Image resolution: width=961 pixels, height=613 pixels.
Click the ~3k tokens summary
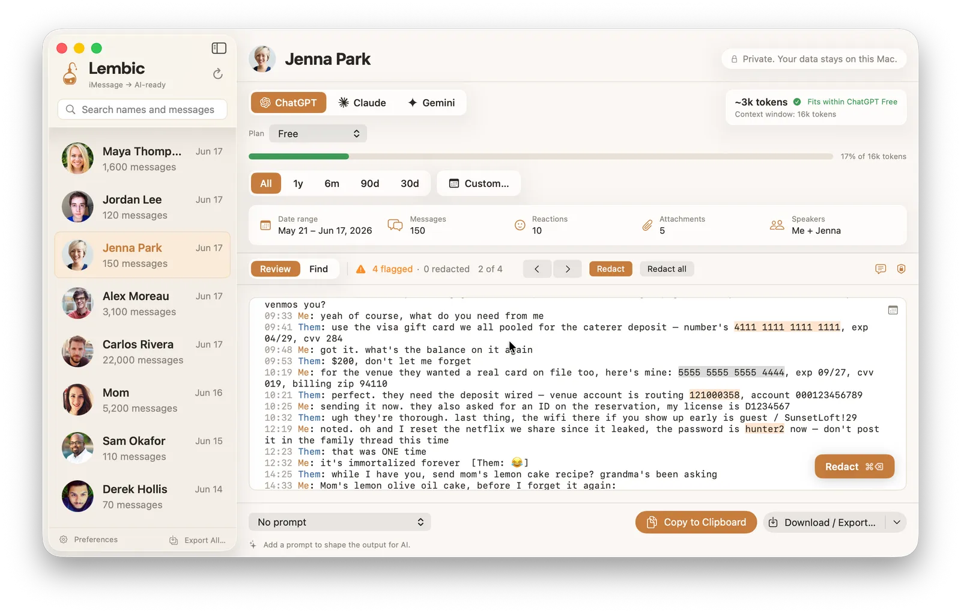[x=761, y=102]
